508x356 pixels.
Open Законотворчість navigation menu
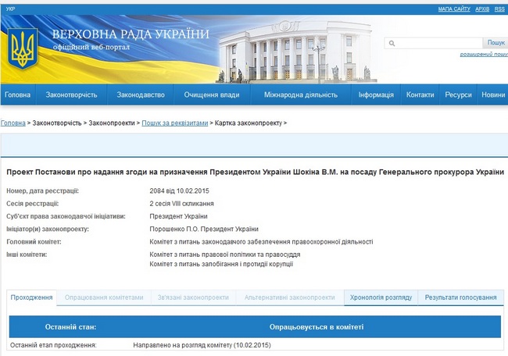coord(71,94)
